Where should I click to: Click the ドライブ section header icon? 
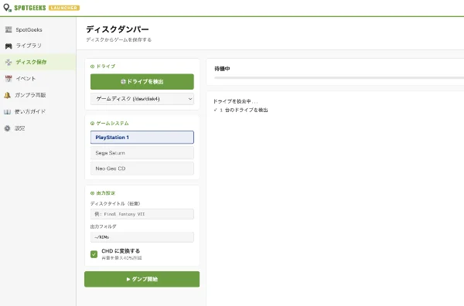[92, 66]
